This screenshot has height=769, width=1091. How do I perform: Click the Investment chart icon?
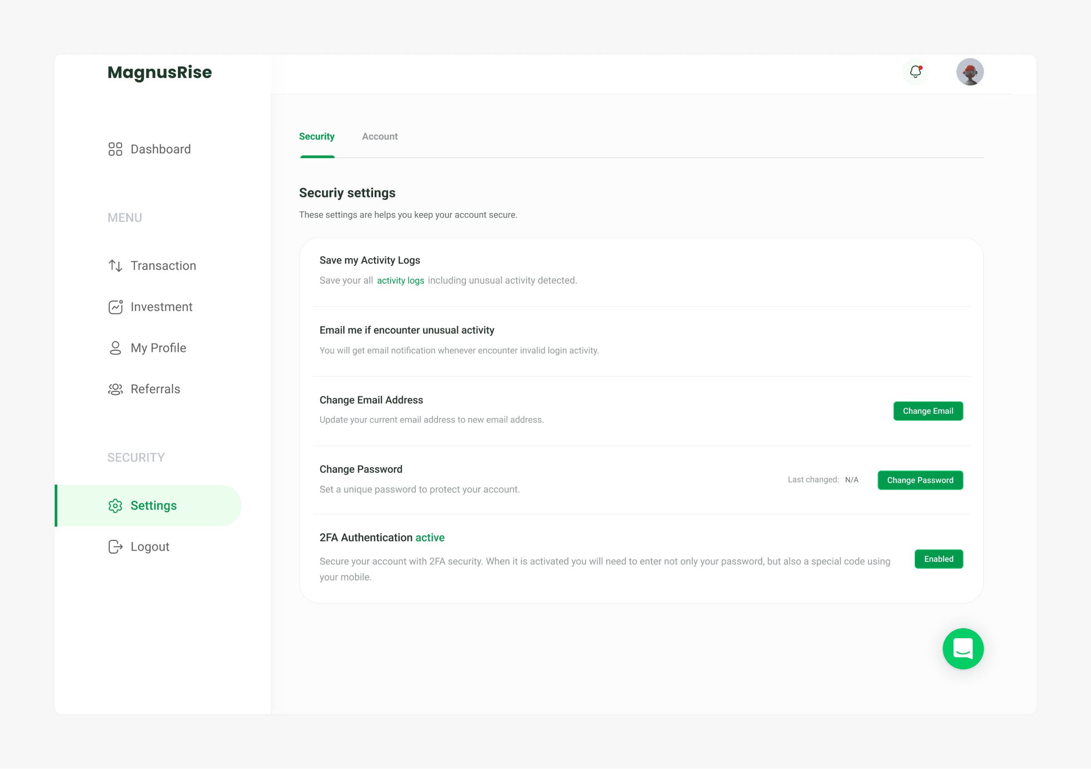coord(115,307)
